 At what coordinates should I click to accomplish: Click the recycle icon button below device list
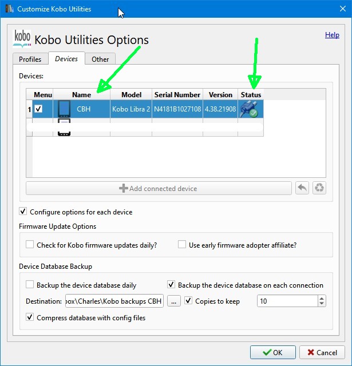tap(319, 188)
